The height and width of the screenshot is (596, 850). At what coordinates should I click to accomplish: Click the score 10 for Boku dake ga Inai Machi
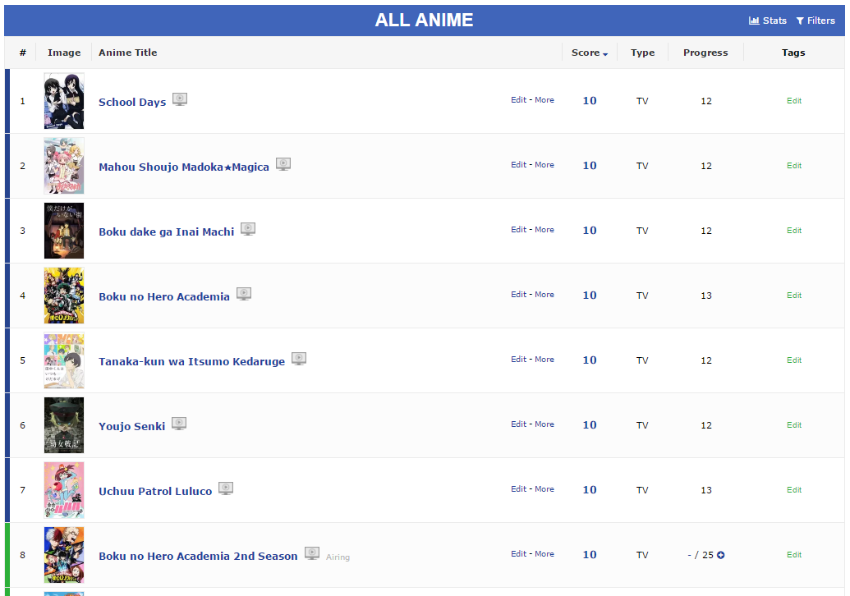point(590,230)
